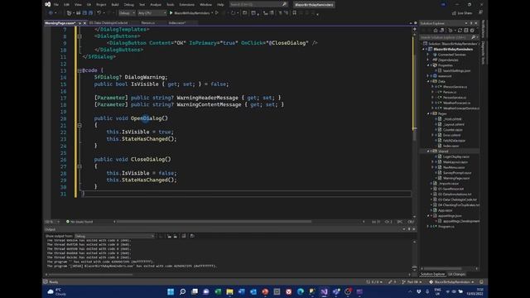Pin the WarningPage.razor tab
530x298 pixels.
[x=79, y=23]
